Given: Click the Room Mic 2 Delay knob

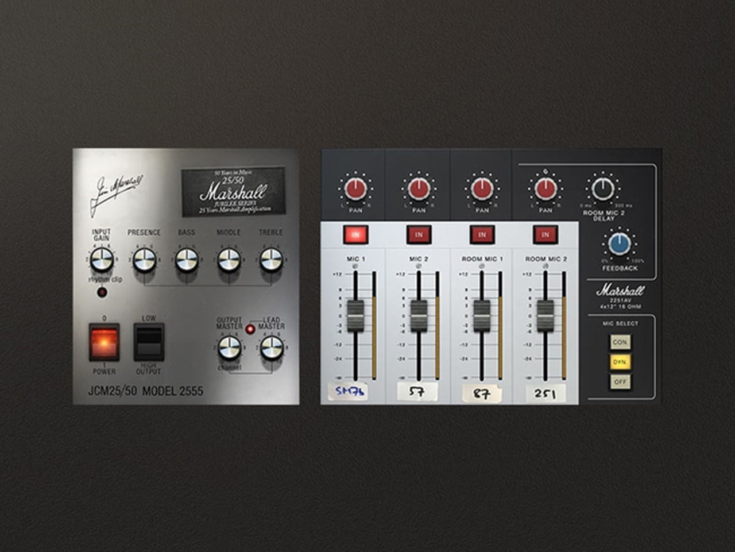Looking at the screenshot, I should coord(603,189).
